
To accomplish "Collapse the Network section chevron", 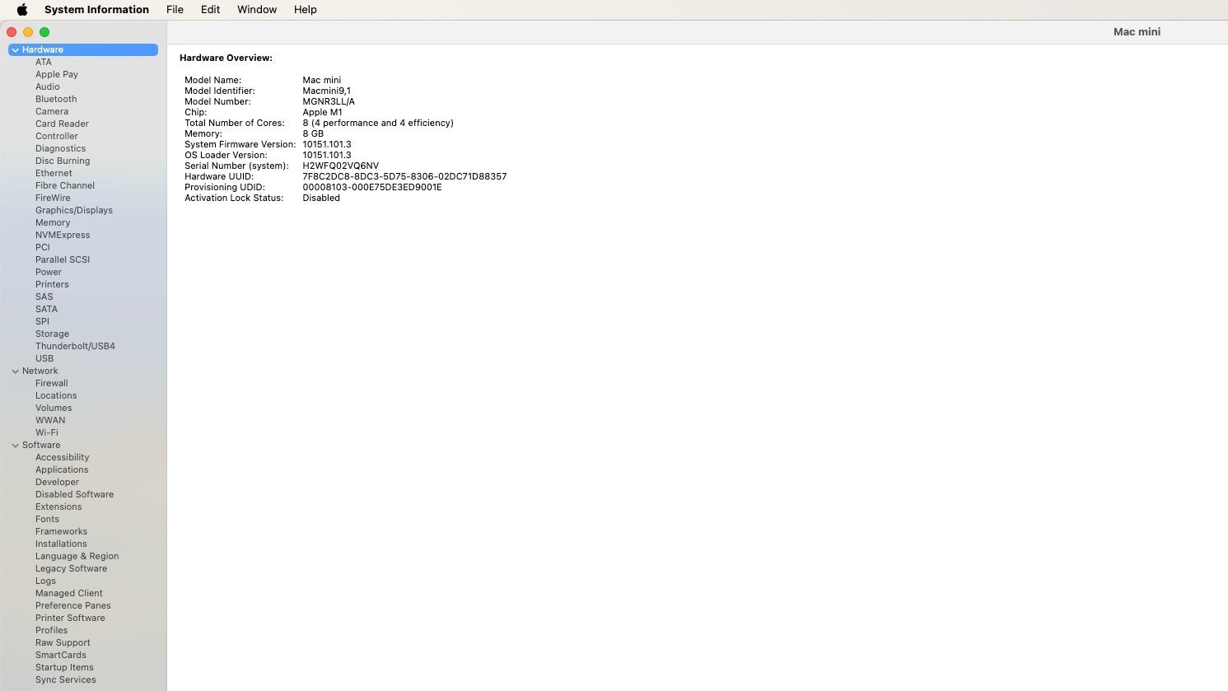I will point(15,371).
